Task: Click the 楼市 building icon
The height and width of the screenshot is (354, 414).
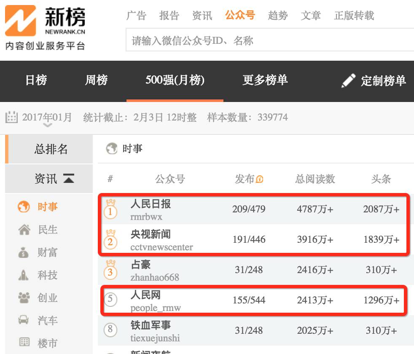Action: [24, 342]
